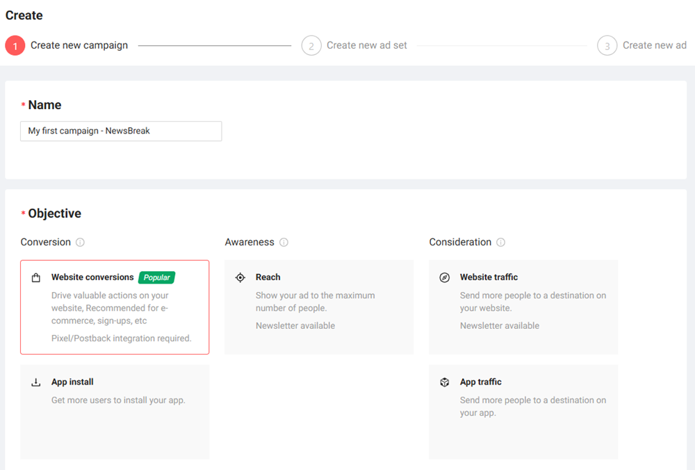Click the compass icon for Website traffic
The width and height of the screenshot is (695, 470).
coord(445,277)
